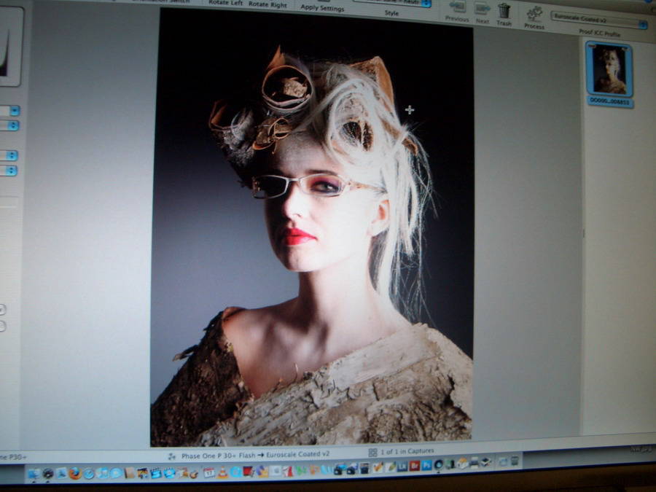The height and width of the screenshot is (492, 656).
Task: Open Firefox from the Dock
Action: pyautogui.click(x=75, y=474)
